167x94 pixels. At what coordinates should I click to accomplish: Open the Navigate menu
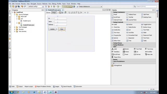coord(33,4)
